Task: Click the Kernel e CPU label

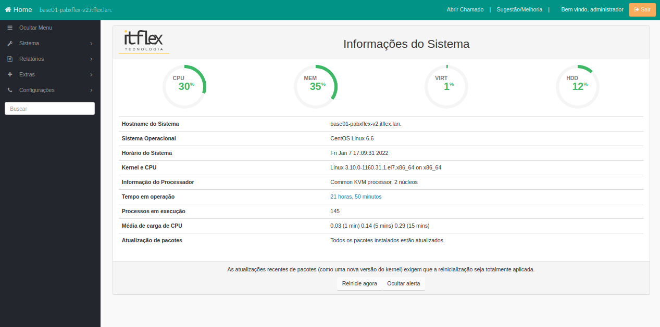Action: (x=139, y=168)
